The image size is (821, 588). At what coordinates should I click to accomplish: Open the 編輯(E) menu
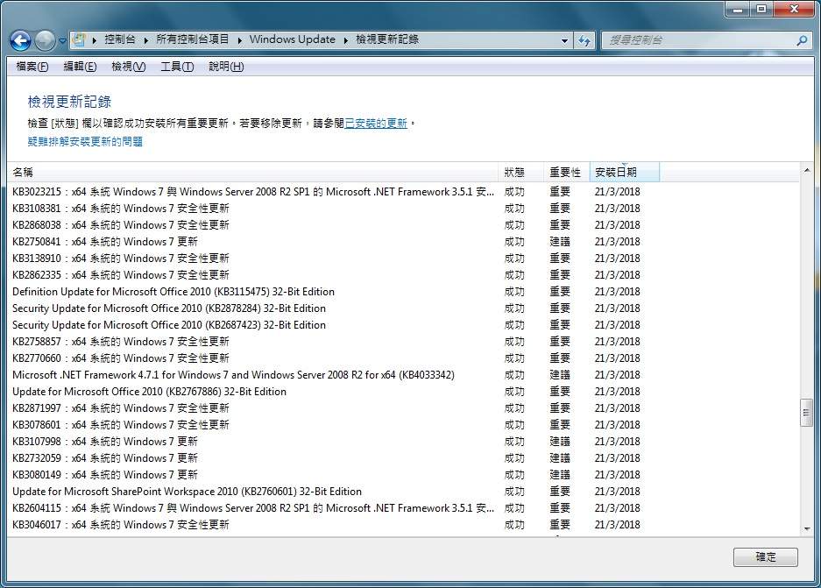pyautogui.click(x=80, y=67)
